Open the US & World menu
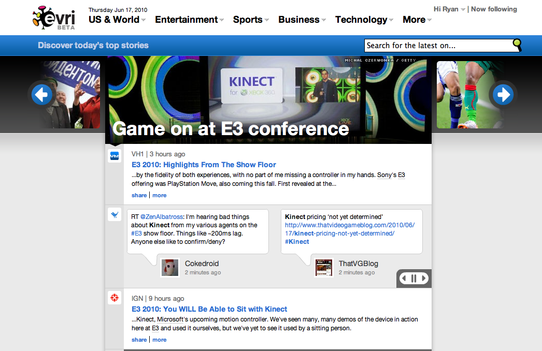Screen dimensions: 542x351 click(x=117, y=20)
